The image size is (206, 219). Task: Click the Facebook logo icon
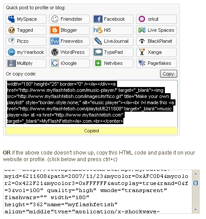click(x=98, y=19)
